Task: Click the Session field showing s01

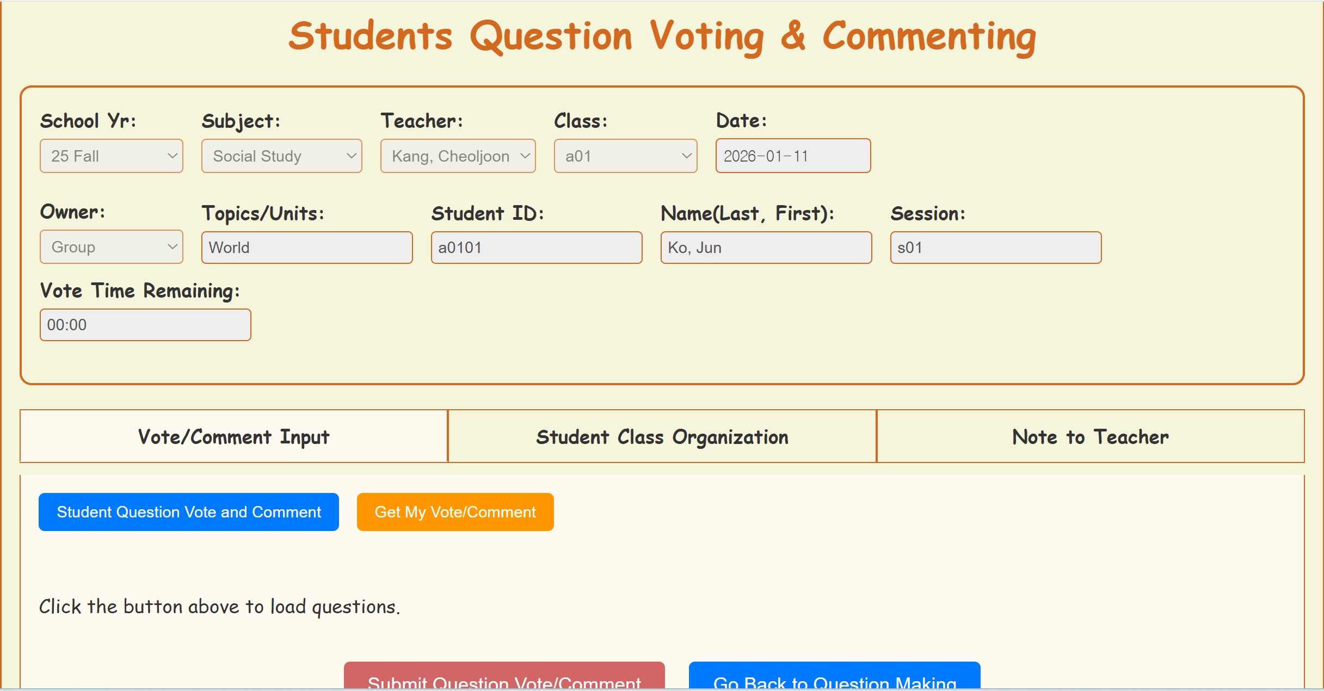Action: (996, 248)
